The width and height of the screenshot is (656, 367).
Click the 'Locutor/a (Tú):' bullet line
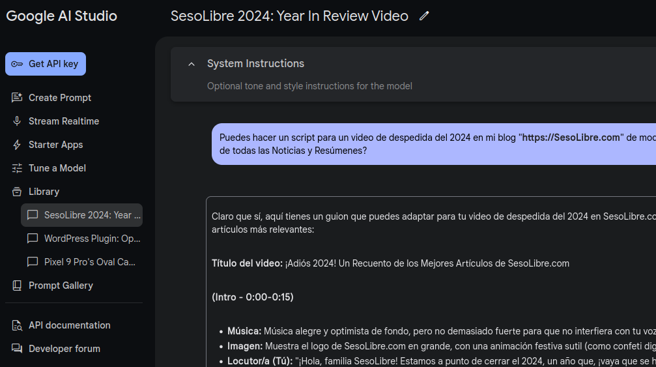pos(442,361)
